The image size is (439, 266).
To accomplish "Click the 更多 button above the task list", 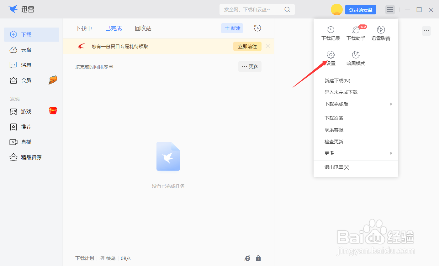I will [x=250, y=66].
